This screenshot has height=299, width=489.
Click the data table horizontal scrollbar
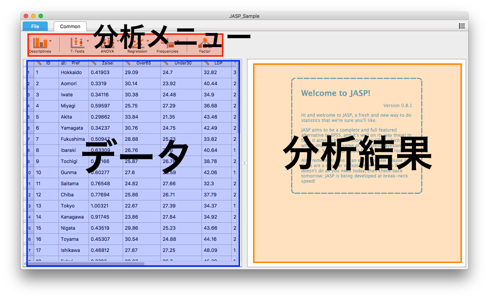coord(84,264)
